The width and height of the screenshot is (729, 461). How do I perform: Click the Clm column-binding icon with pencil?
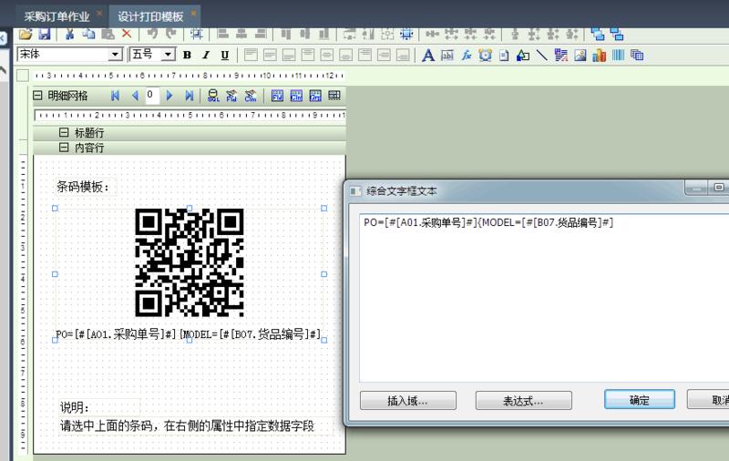pyautogui.click(x=250, y=96)
